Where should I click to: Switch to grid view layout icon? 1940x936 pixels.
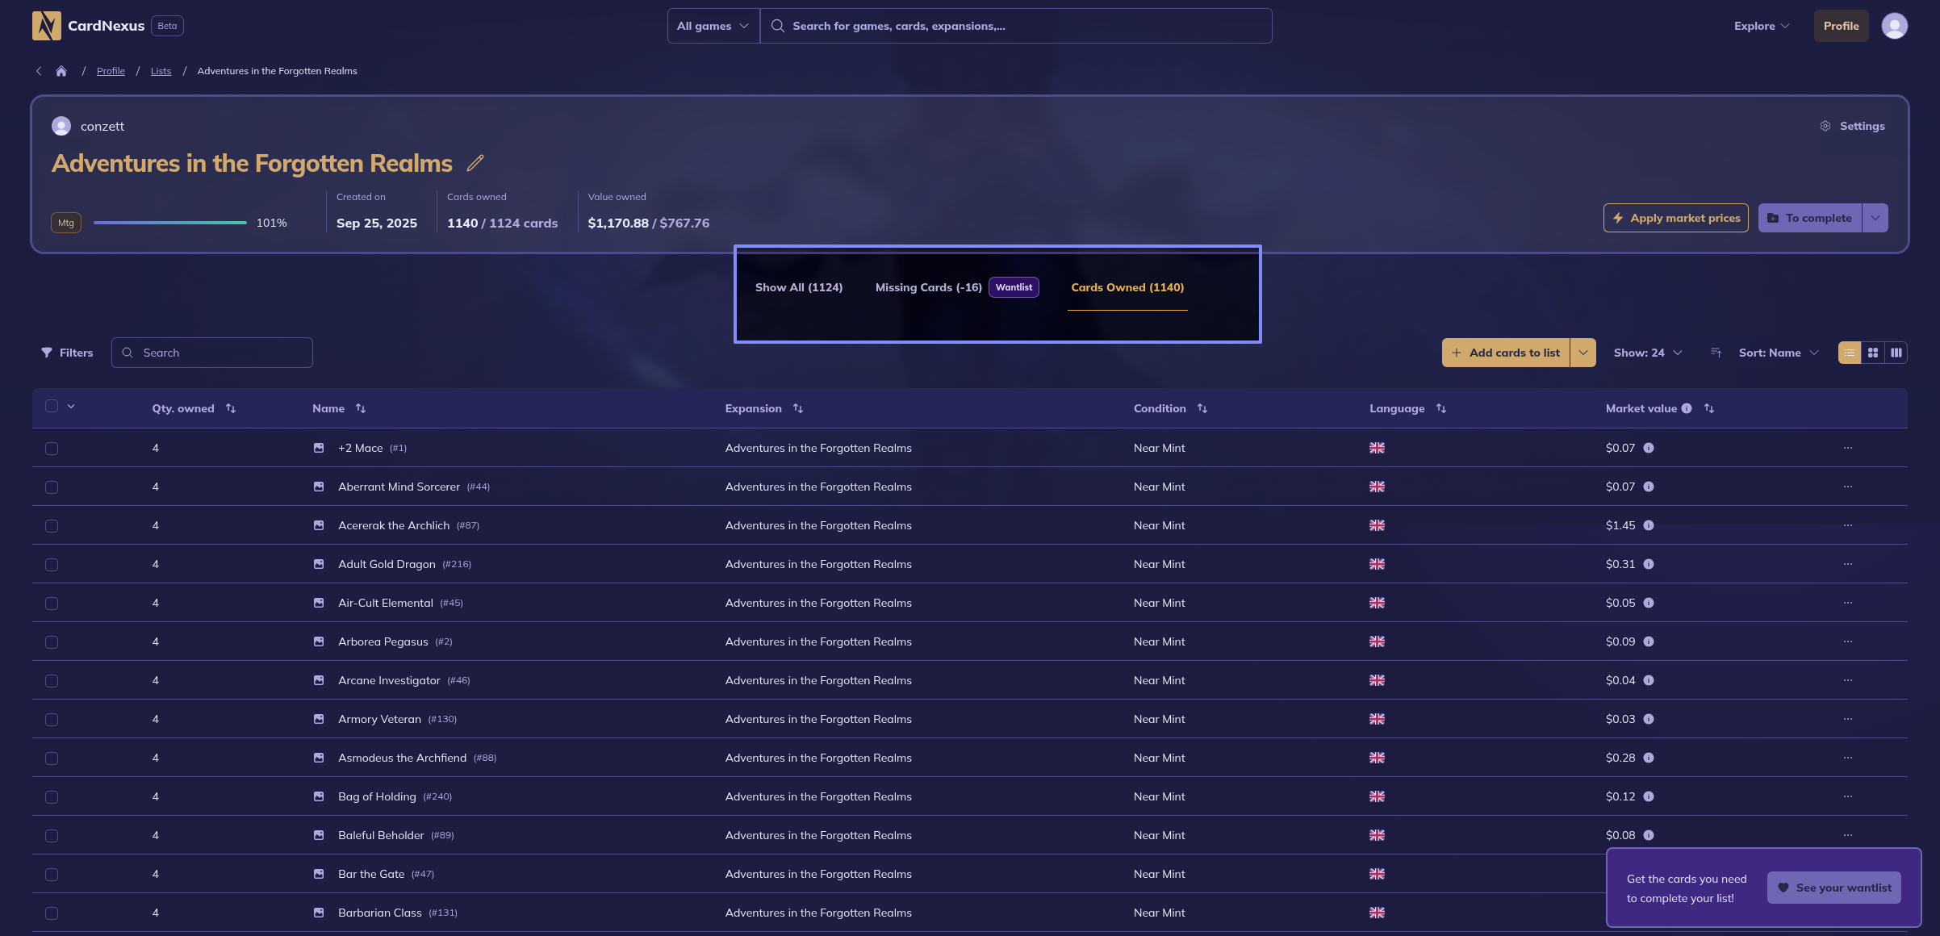tap(1873, 353)
